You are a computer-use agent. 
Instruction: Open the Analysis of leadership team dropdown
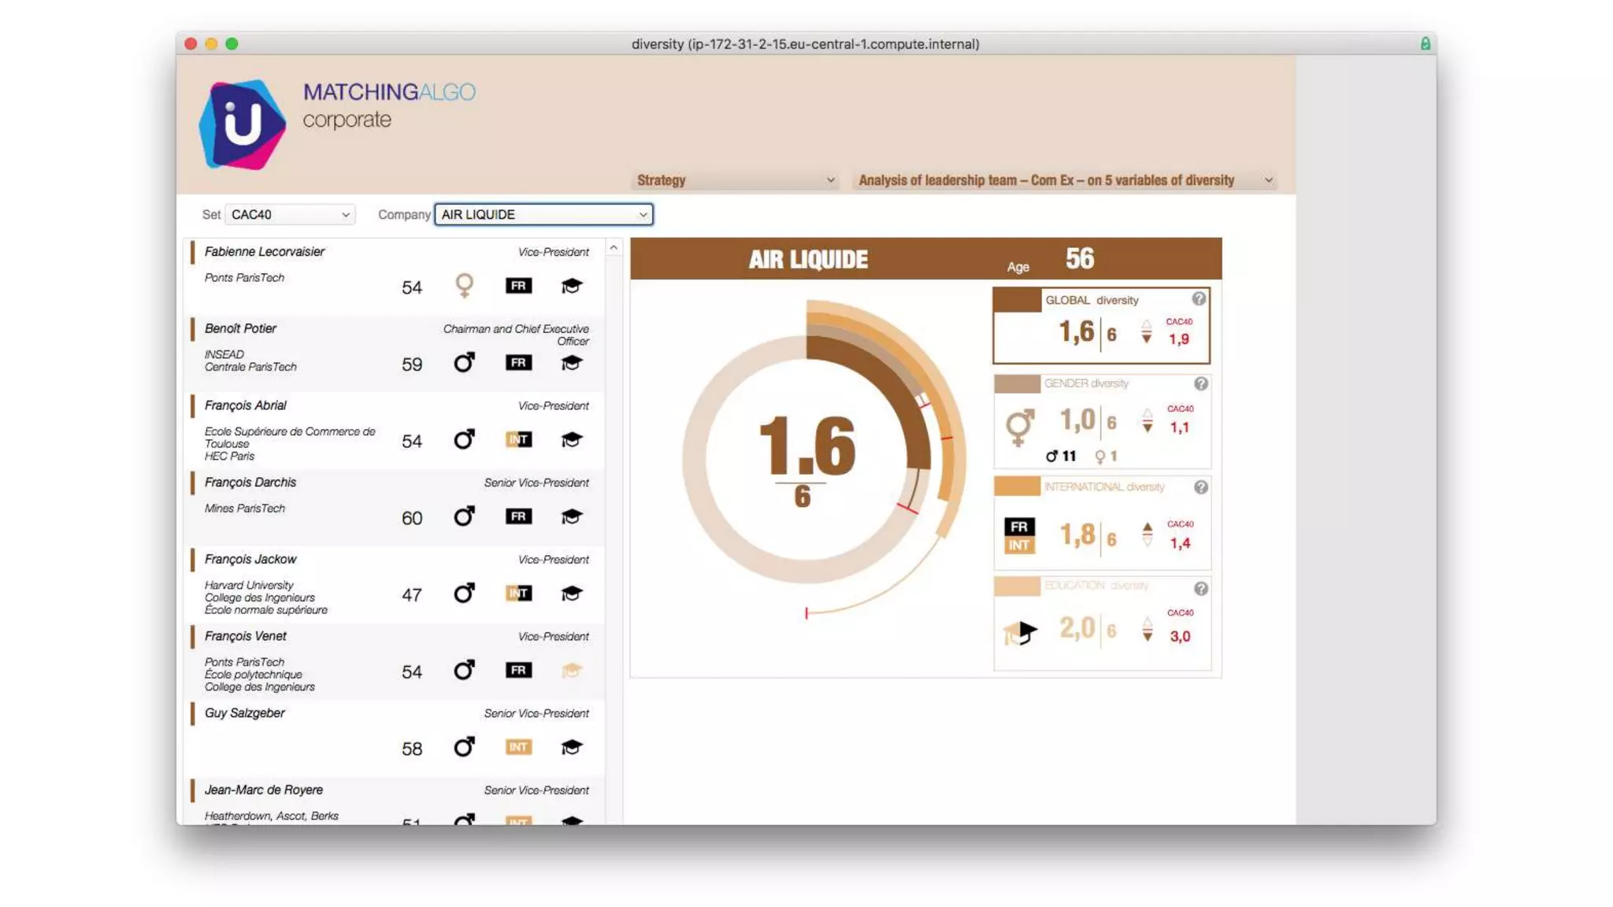(1065, 180)
